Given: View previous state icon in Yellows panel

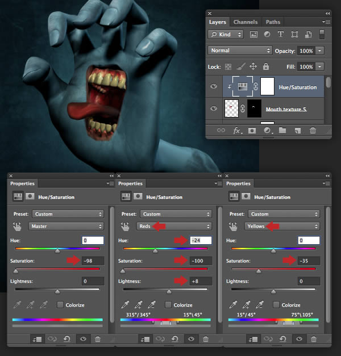Looking at the screenshot, I should 268,339.
